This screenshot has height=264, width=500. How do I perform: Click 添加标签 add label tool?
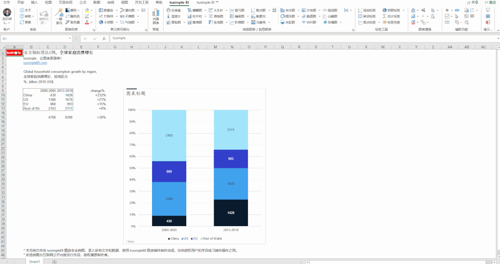[x=367, y=10]
